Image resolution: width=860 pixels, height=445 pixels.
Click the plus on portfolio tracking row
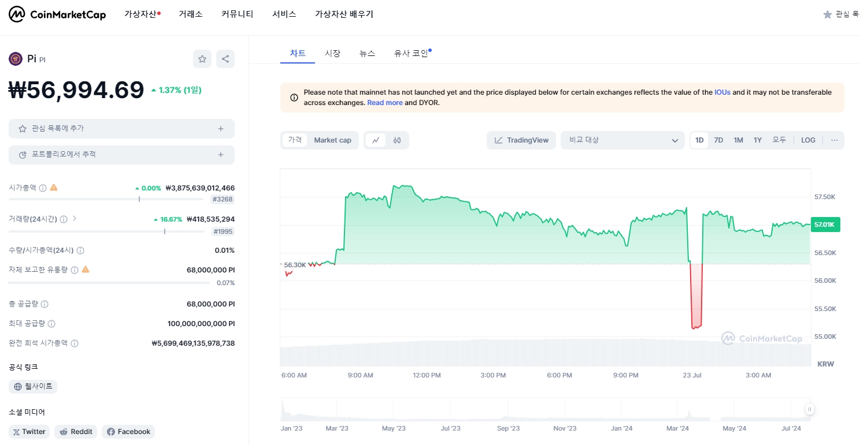221,155
